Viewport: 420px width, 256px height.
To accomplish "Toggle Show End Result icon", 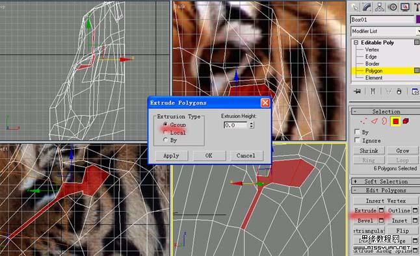I will [x=373, y=92].
